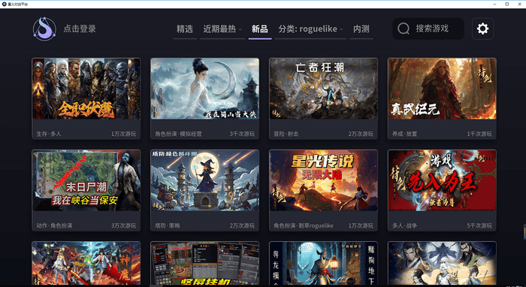This screenshot has height=287, width=526.
Task: Open the 全职伏魔 game thumbnail
Action: [86, 89]
